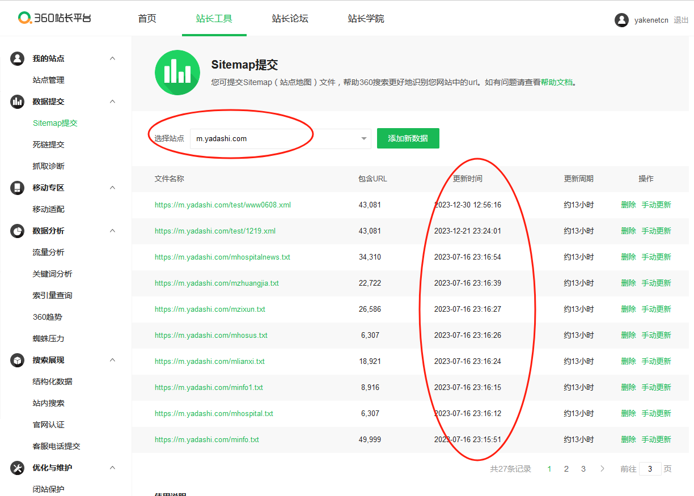Open the mhosus.txt sitemap link
Image resolution: width=694 pixels, height=496 pixels.
tap(211, 335)
